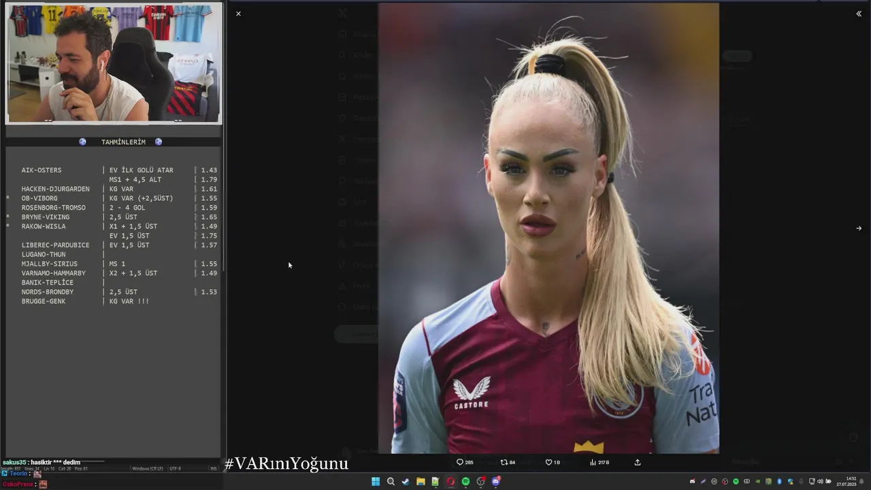Click the 'X2 + 1,5 ÜST' prediction
The width and height of the screenshot is (871, 490).
133,273
